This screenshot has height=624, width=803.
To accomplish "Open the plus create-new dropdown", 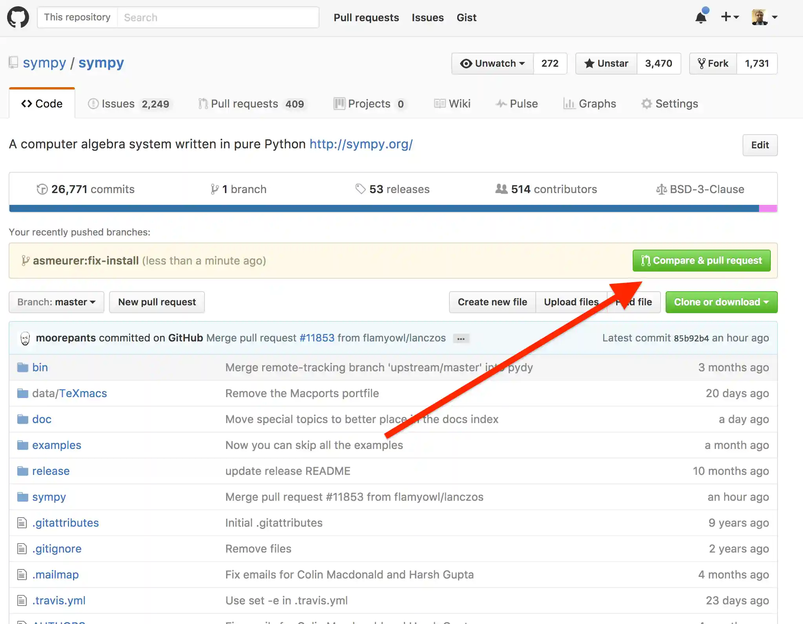I will coord(730,17).
